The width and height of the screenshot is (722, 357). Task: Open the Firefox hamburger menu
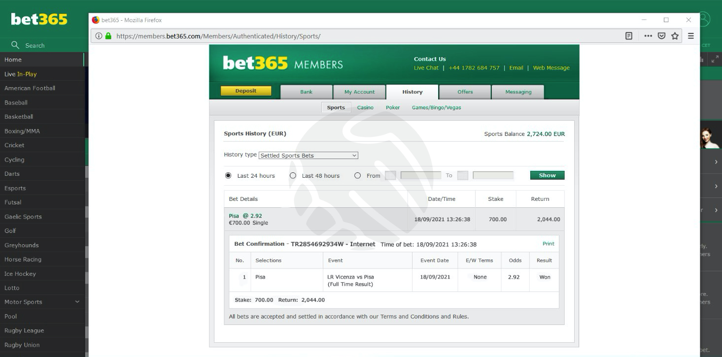click(691, 36)
